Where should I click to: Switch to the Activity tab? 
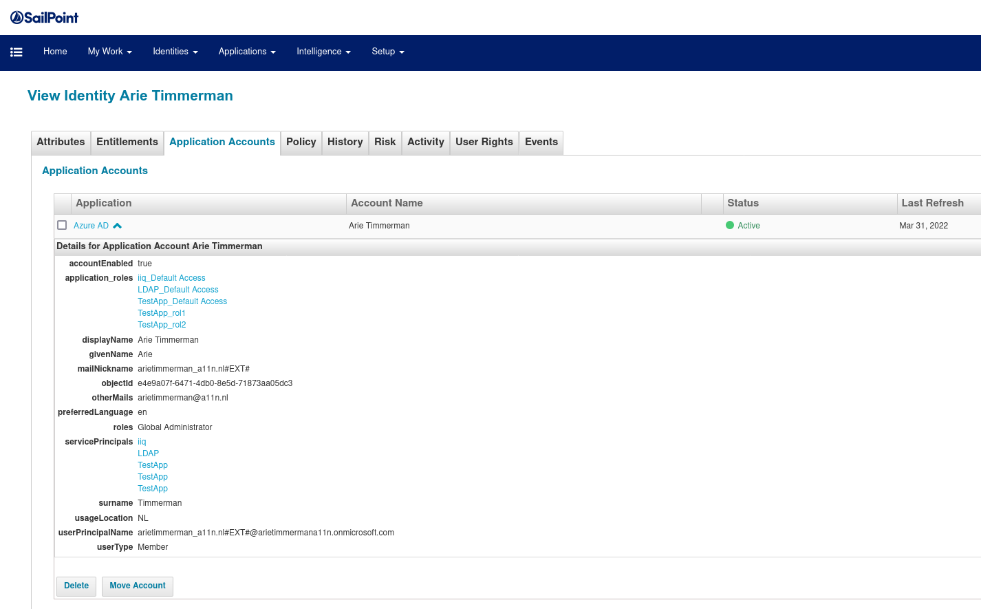coord(426,142)
